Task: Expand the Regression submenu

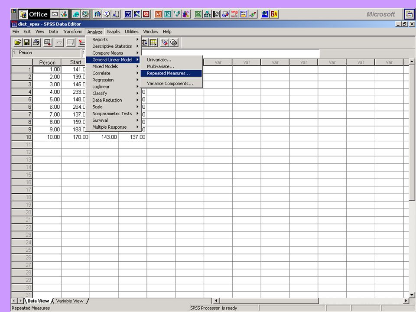Action: point(113,80)
